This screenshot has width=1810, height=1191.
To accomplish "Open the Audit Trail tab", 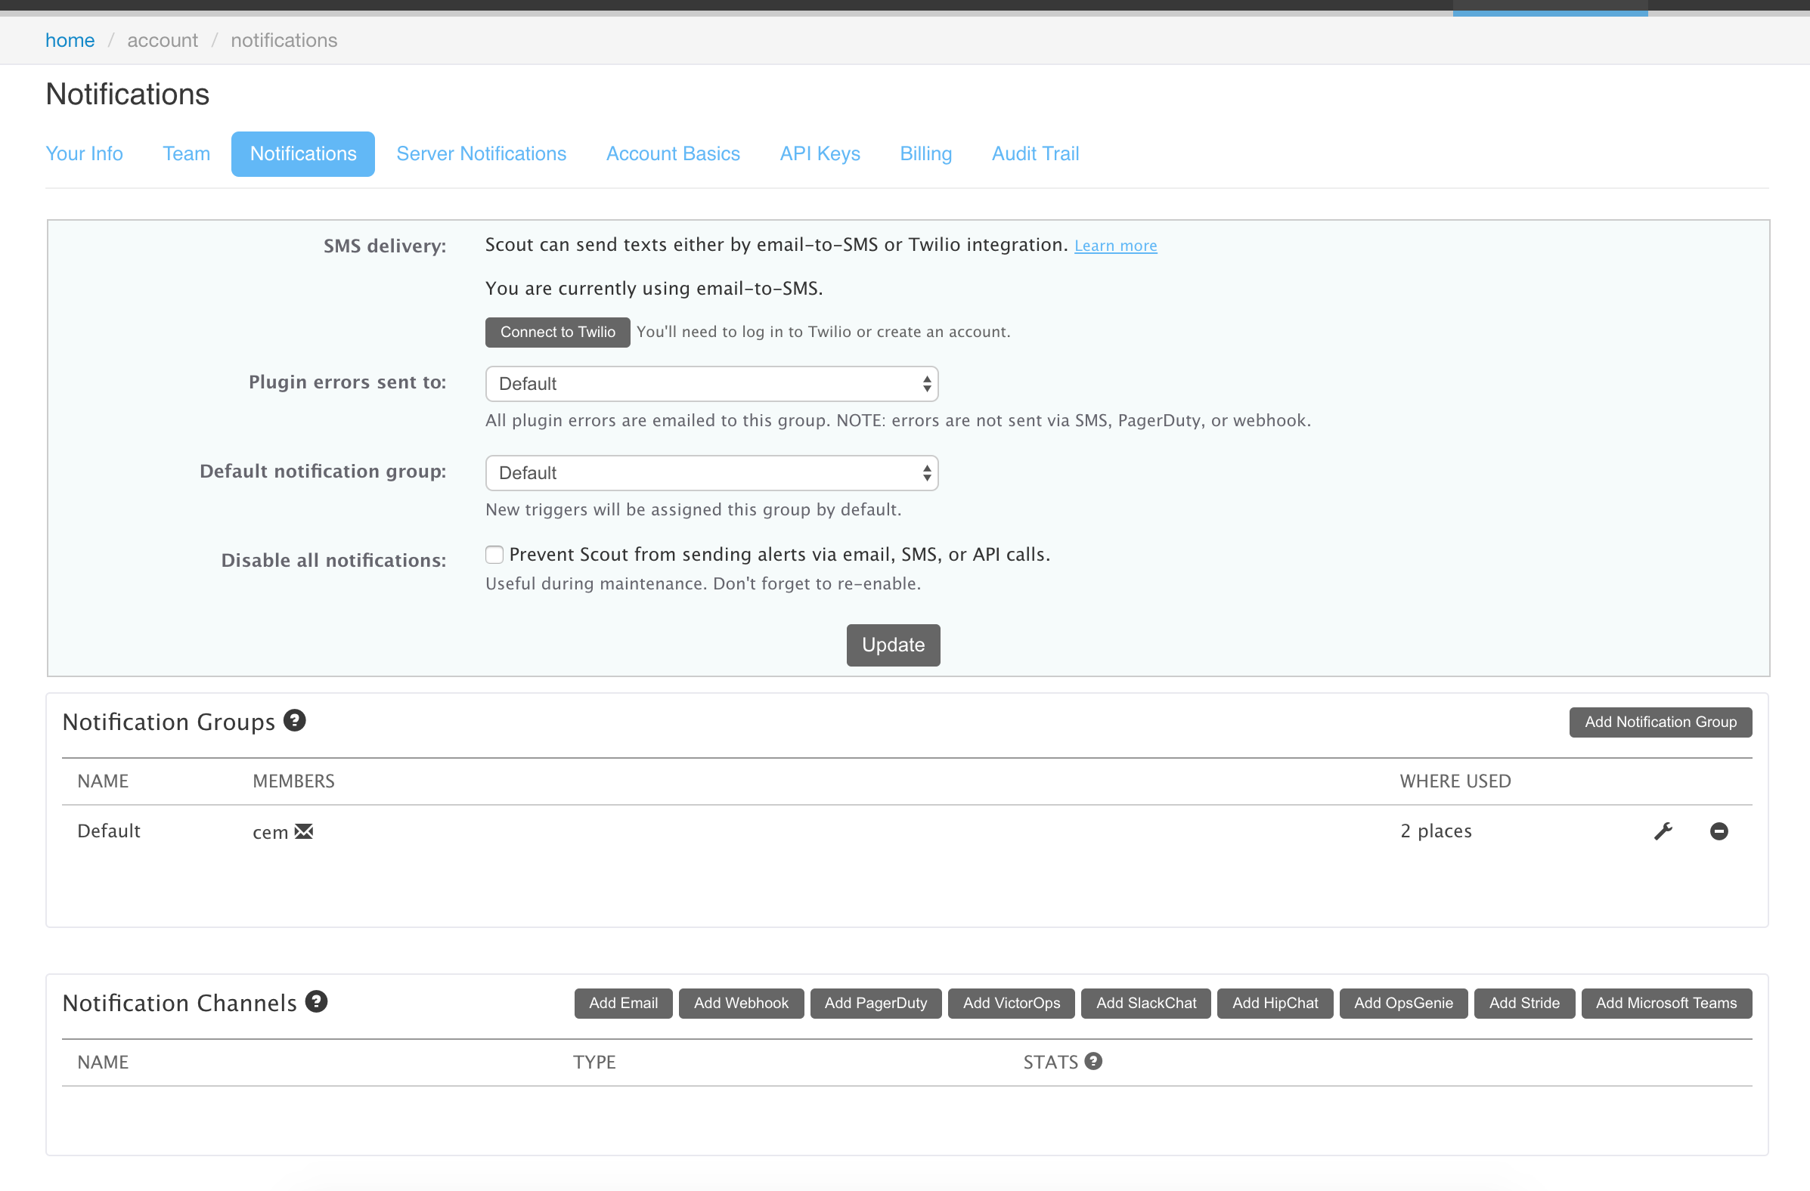I will click(1034, 153).
